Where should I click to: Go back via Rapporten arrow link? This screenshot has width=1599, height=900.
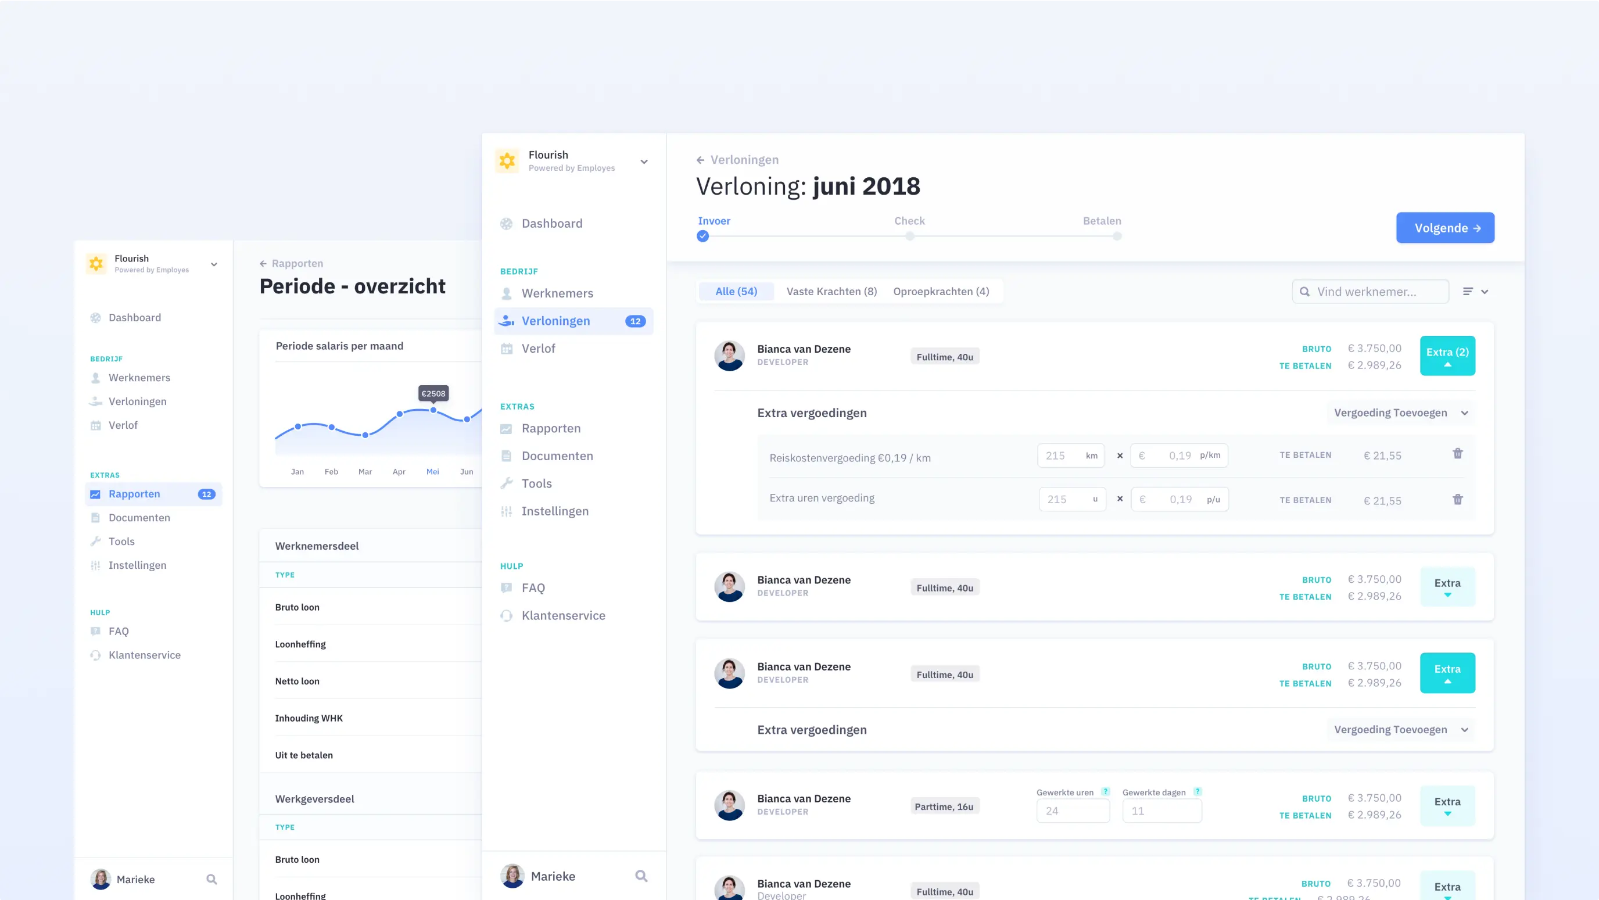(x=291, y=263)
